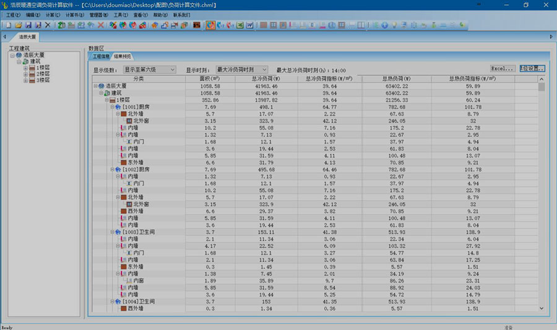Switch to the 工程信息 tab
557x330 pixels.
coord(100,56)
